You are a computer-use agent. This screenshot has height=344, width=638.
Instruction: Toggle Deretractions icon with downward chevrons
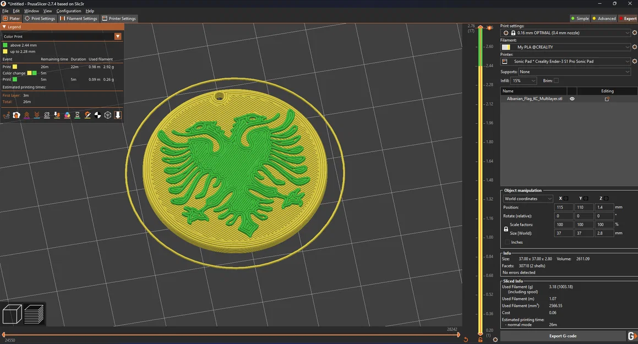pyautogui.click(x=37, y=115)
